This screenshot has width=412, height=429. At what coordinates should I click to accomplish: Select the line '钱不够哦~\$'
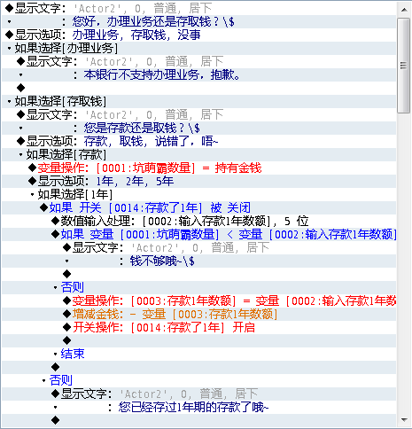click(x=198, y=261)
